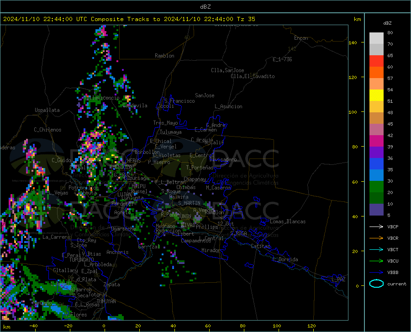Click the TUNUYAN label
Screen dimensions: 411x332
(x=106, y=301)
